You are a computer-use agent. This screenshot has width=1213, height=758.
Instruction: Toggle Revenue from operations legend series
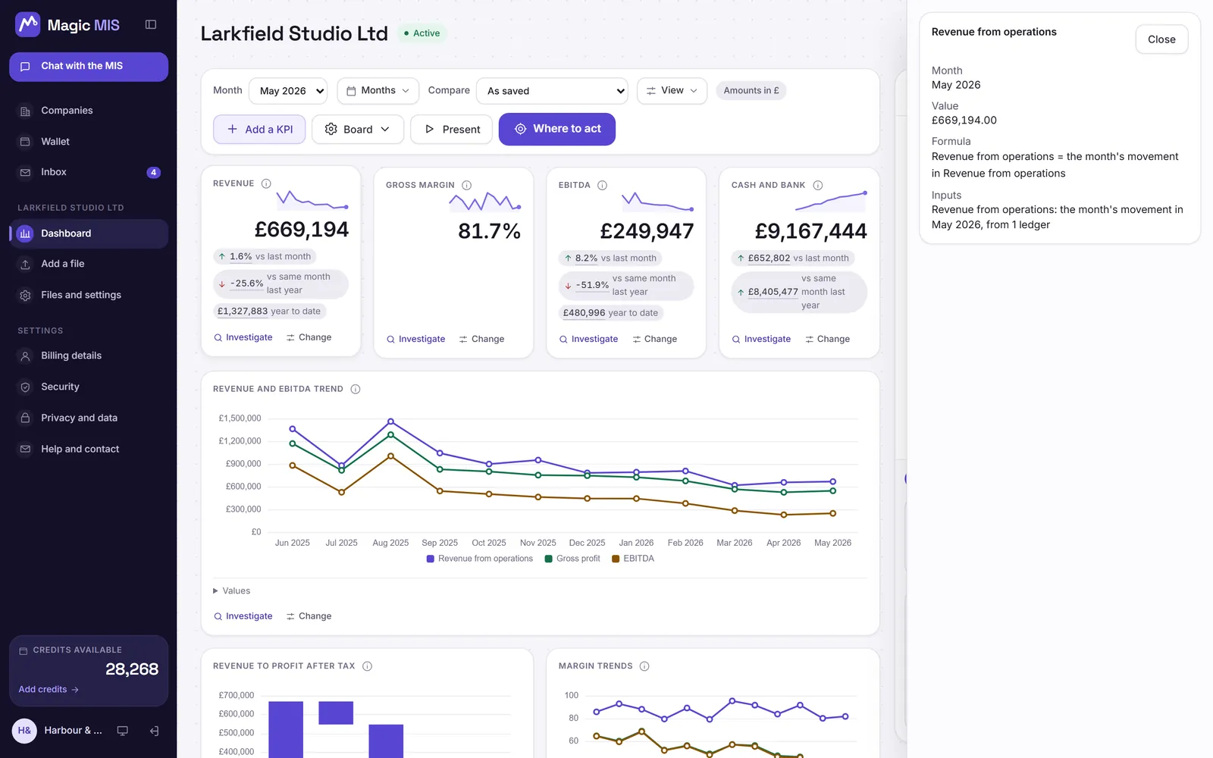point(480,559)
